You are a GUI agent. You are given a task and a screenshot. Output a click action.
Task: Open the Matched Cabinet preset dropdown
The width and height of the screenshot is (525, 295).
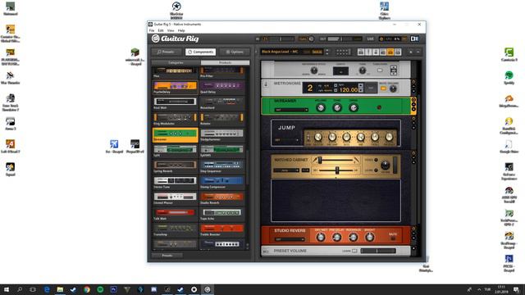[286, 170]
